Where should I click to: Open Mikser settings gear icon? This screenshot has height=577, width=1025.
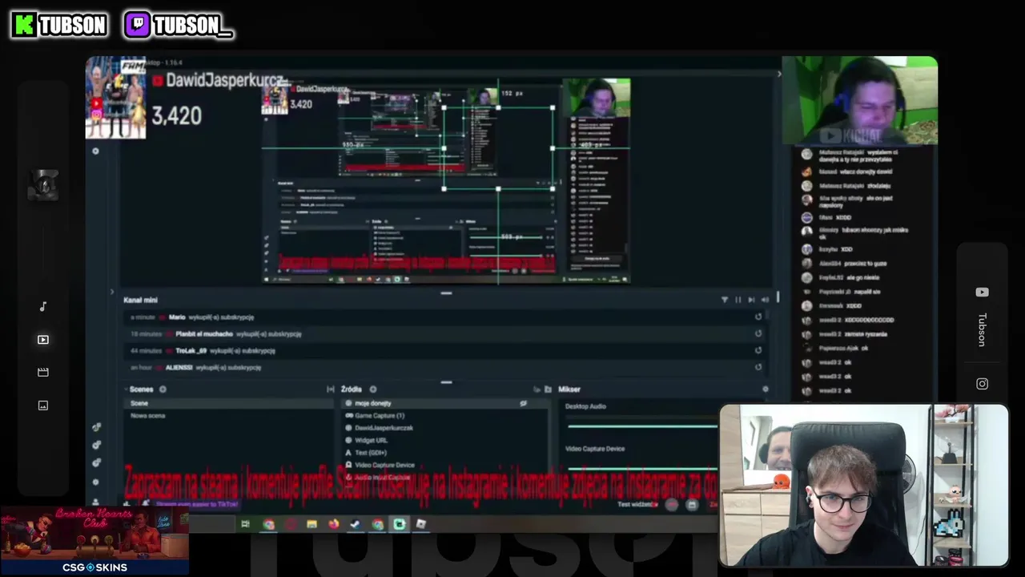pos(765,389)
